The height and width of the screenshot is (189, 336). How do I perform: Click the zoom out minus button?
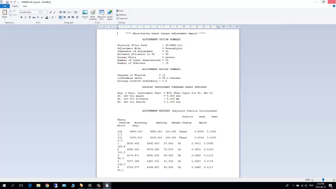click(x=312, y=180)
